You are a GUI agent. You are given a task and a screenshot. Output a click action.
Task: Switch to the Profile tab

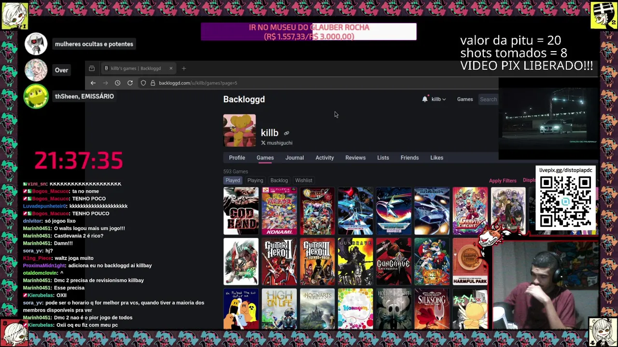(237, 158)
